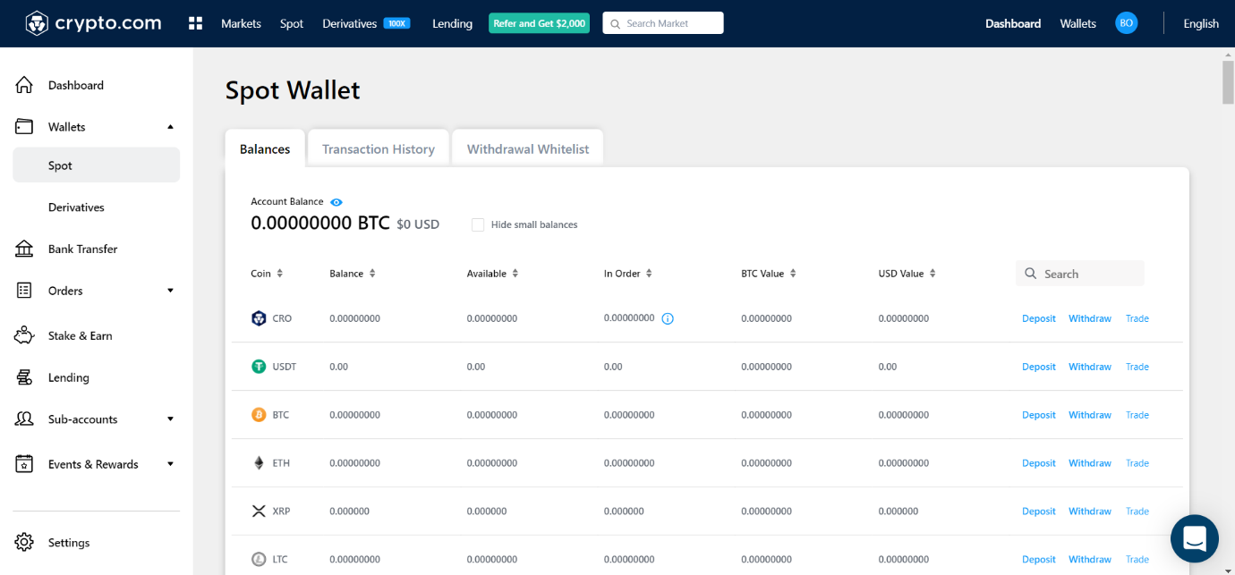
Task: Open the apps grid icon in the header
Action: [x=196, y=23]
